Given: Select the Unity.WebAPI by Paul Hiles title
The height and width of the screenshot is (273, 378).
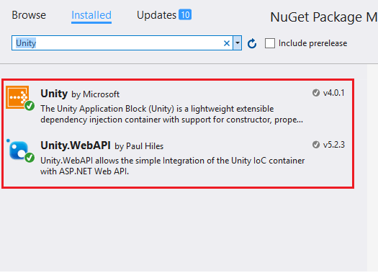Looking at the screenshot, I should click(x=102, y=146).
